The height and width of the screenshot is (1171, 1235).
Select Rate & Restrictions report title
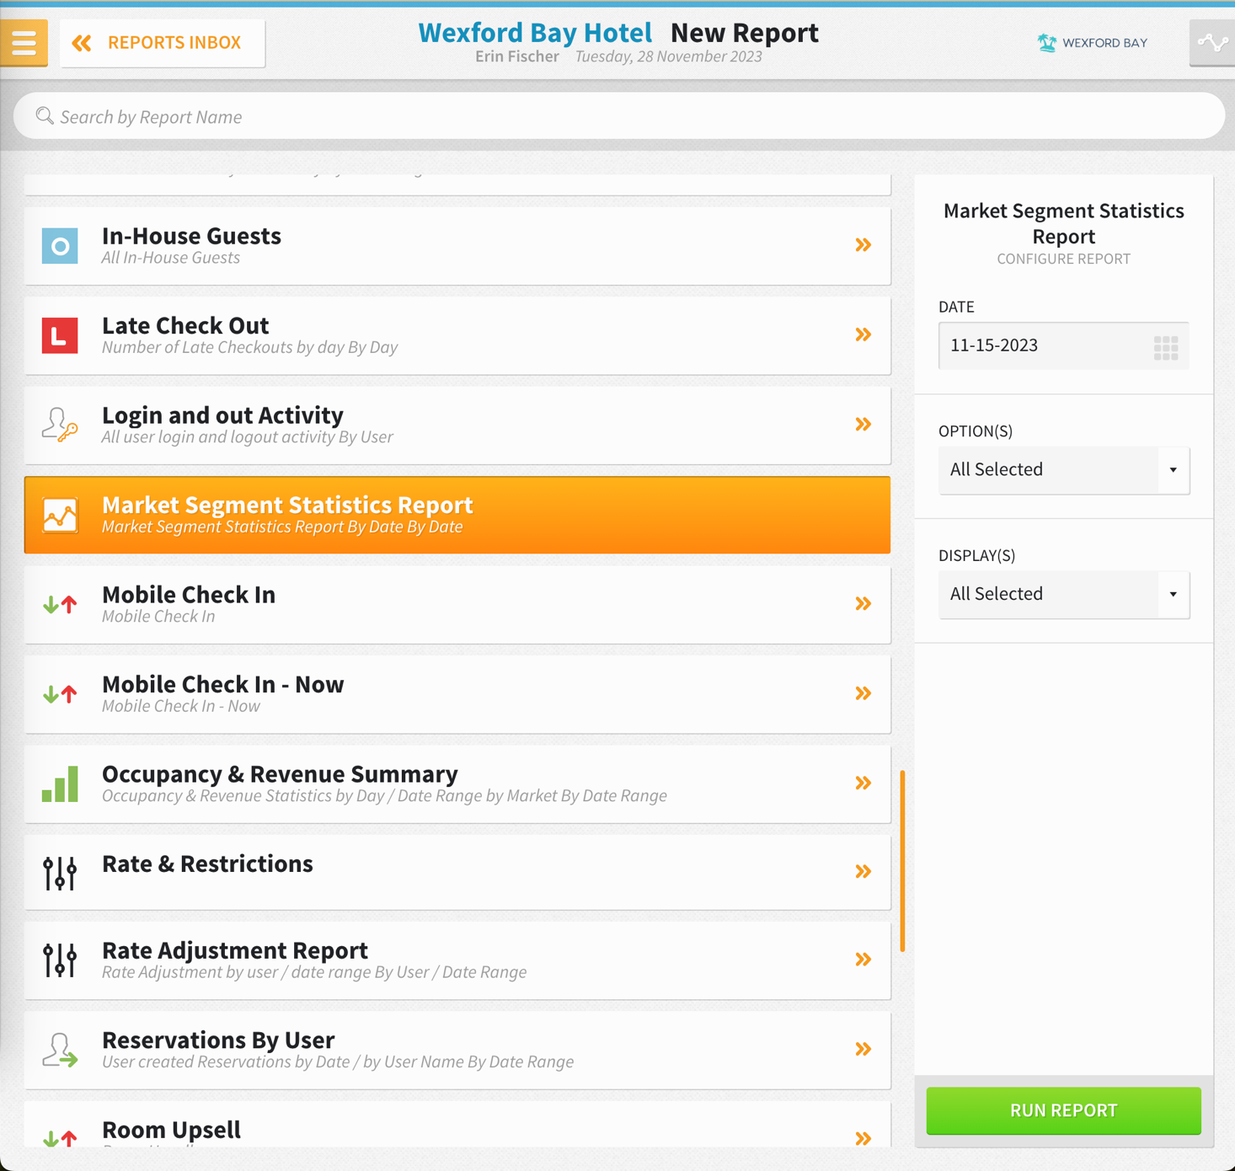(x=207, y=864)
